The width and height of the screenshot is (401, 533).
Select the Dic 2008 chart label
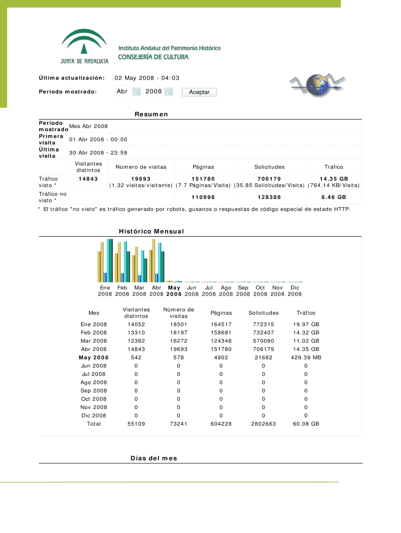click(295, 290)
